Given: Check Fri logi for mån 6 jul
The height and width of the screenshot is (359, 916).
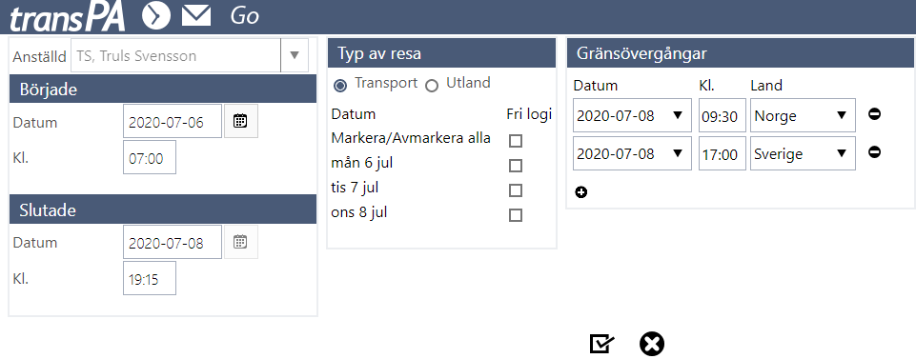Looking at the screenshot, I should point(516,166).
